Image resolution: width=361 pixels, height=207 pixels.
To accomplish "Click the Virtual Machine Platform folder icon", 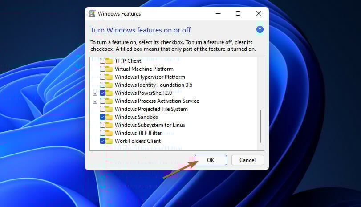I will (x=109, y=69).
